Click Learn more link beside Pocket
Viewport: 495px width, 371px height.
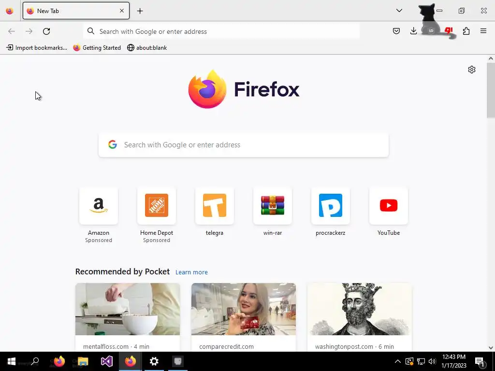pos(191,272)
